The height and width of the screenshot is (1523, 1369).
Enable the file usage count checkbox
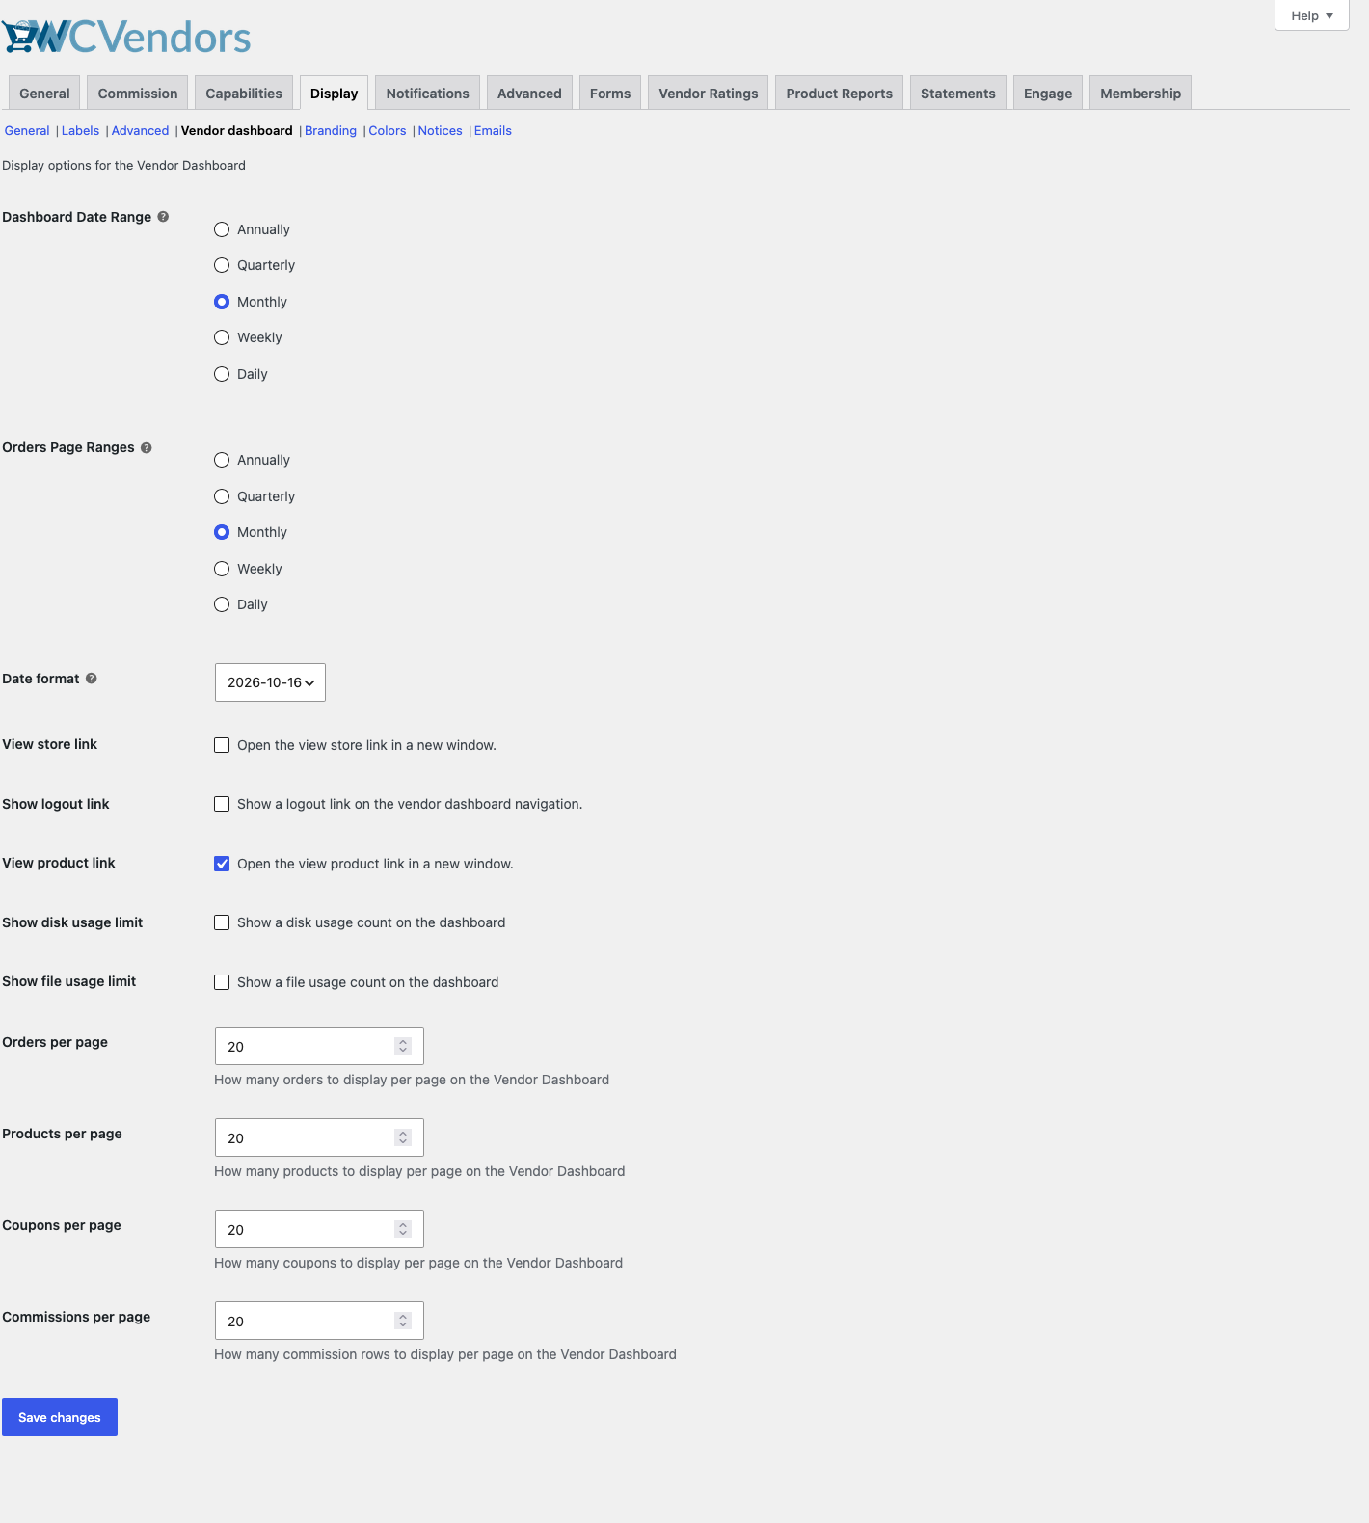(x=222, y=982)
